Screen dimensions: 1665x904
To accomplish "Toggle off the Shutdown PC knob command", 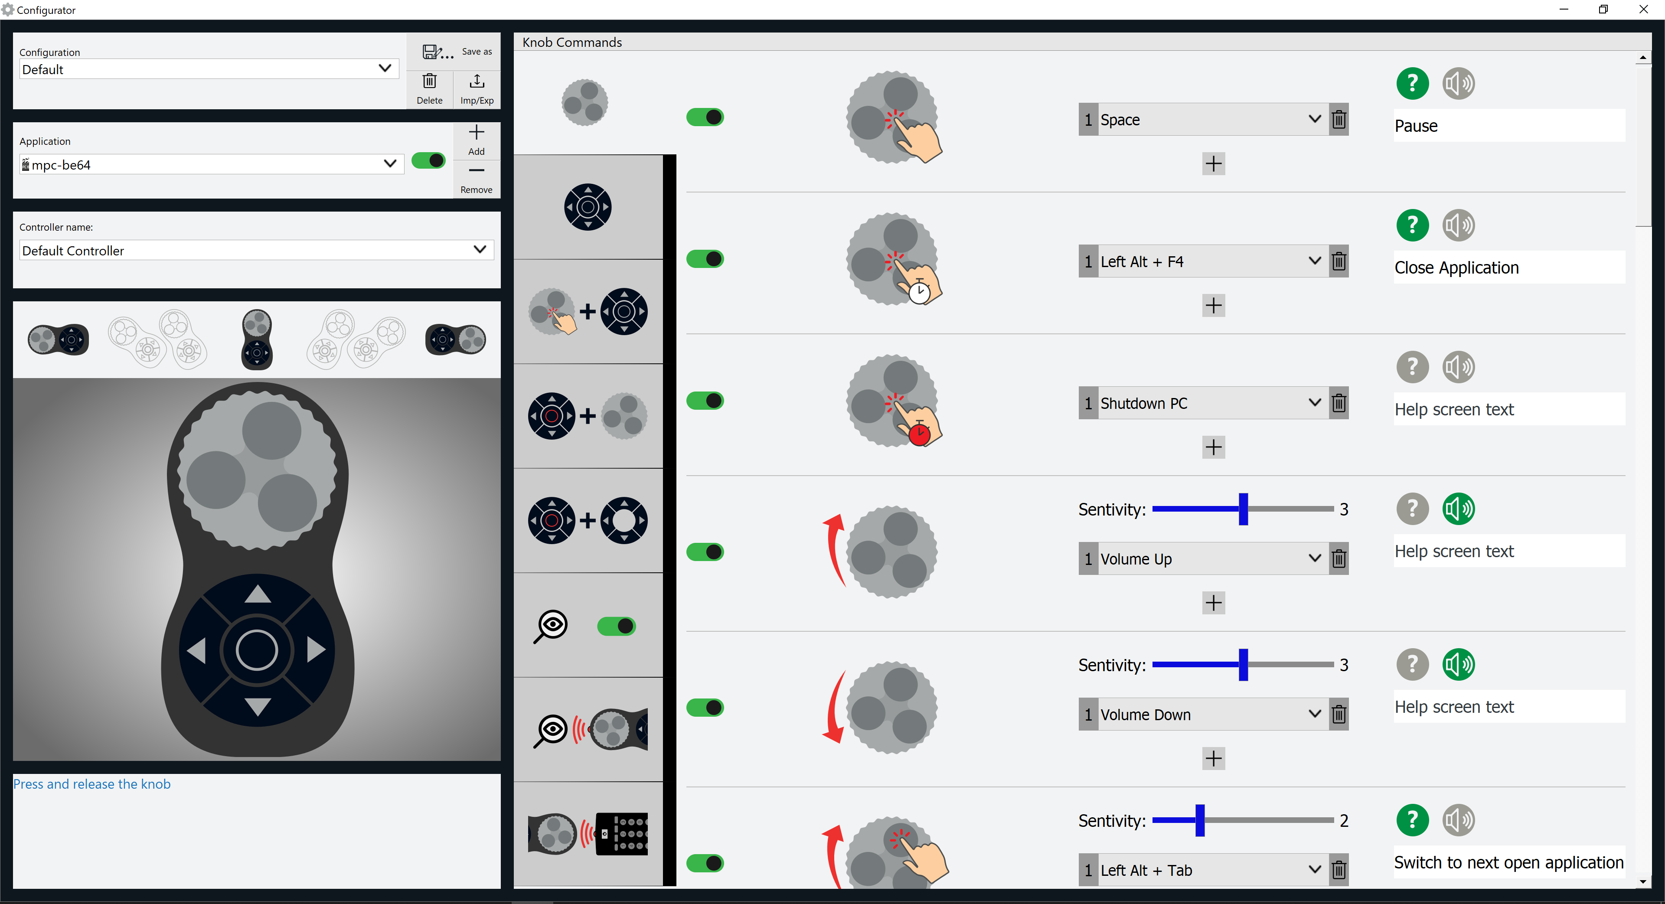I will coord(705,401).
